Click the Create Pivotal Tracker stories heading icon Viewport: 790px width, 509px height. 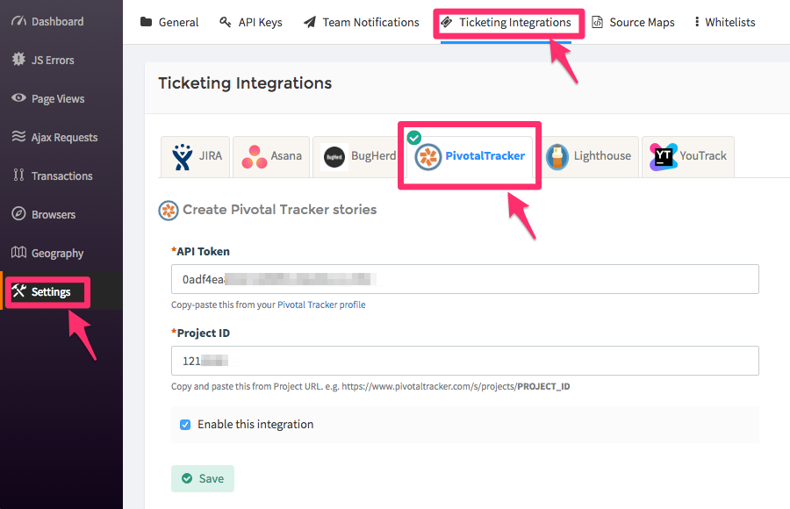169,210
